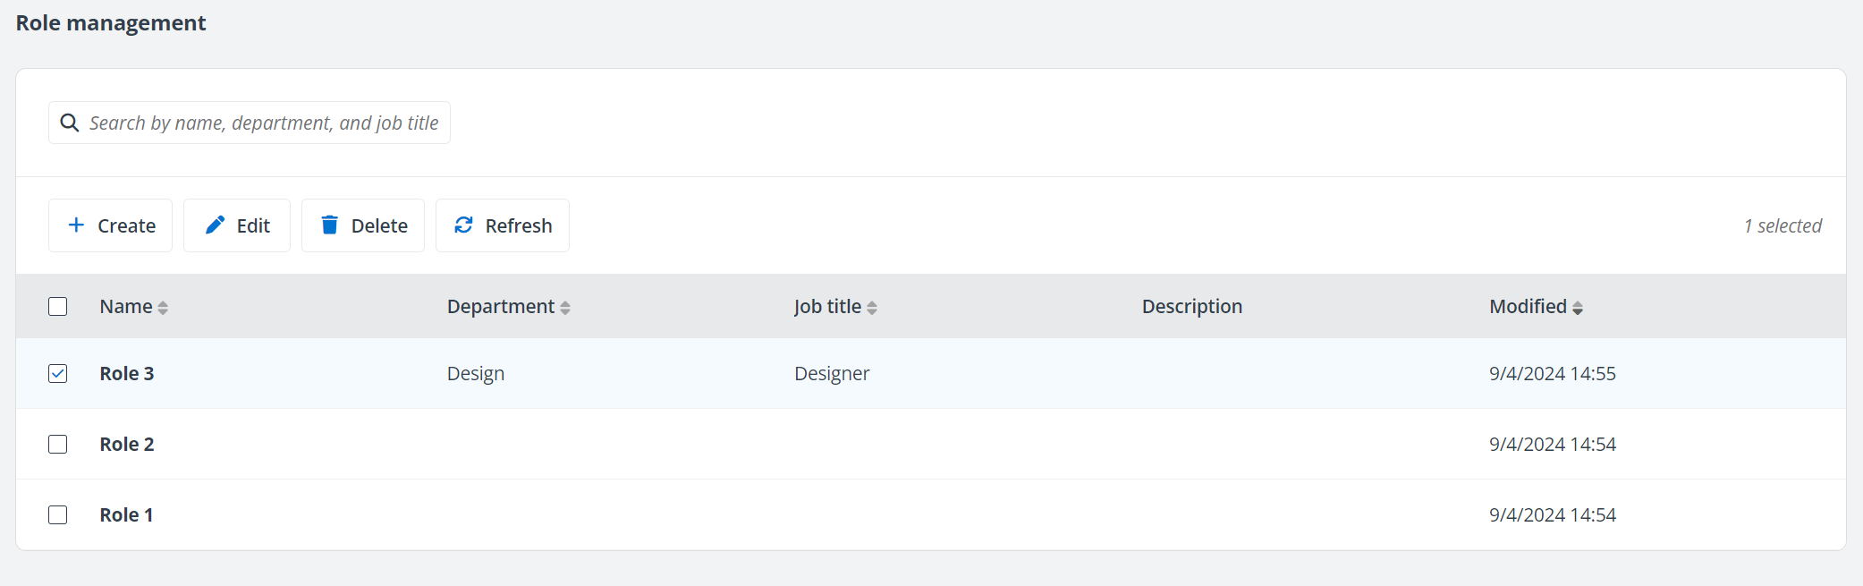The height and width of the screenshot is (586, 1863).
Task: Click the magnifying glass search icon
Action: [x=70, y=123]
